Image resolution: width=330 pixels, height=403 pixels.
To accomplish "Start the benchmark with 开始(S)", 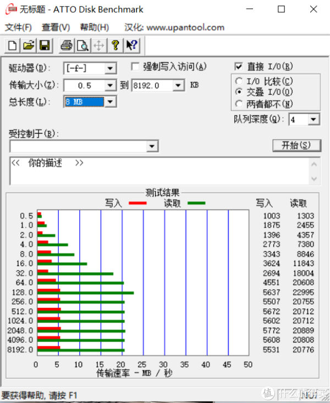I will (296, 146).
